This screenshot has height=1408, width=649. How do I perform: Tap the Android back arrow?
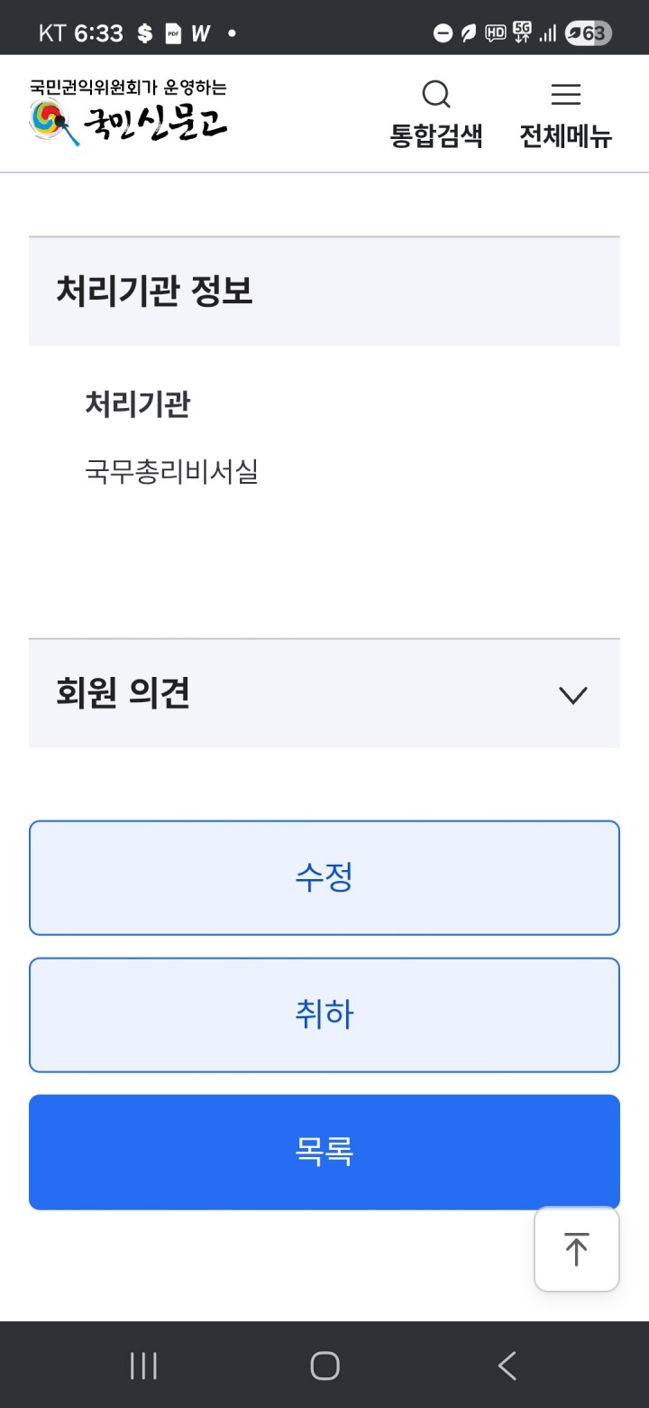click(x=507, y=1366)
